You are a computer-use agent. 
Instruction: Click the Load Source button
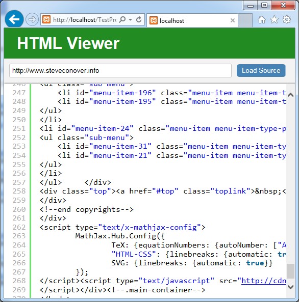tap(261, 70)
